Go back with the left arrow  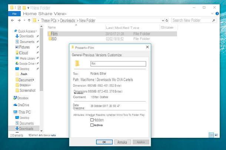pos(13,20)
